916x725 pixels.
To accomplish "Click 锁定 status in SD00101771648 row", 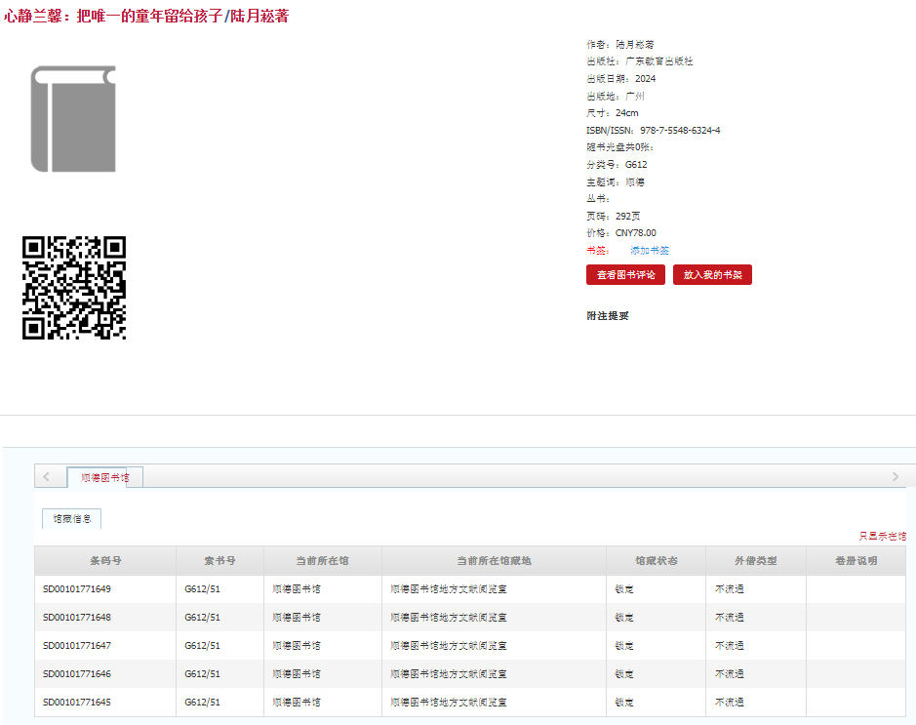I will [624, 617].
